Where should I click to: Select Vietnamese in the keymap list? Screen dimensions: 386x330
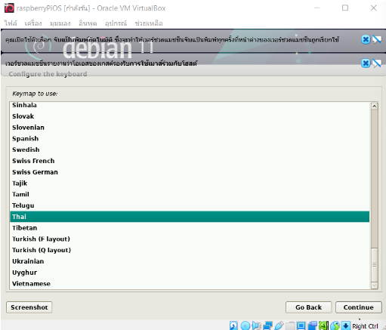[190, 284]
